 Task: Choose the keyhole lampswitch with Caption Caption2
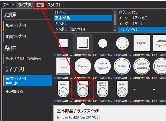click(102, 89)
